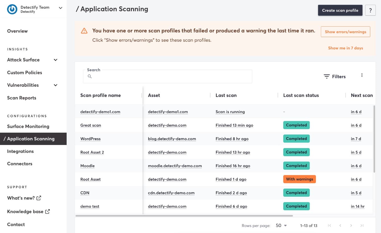Screen dimensions: 381x233
Task: Click the warning triangle icon in banner
Action: pos(84,31)
